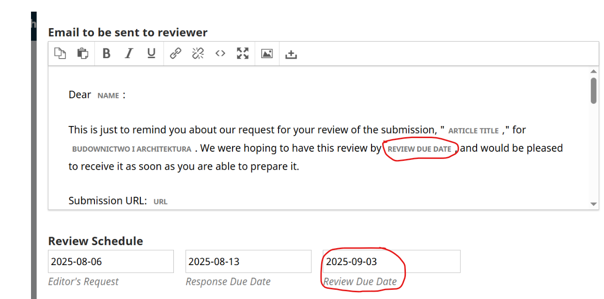Click the scrollbar down arrow in email editor
The width and height of the screenshot is (604, 299).
594,204
